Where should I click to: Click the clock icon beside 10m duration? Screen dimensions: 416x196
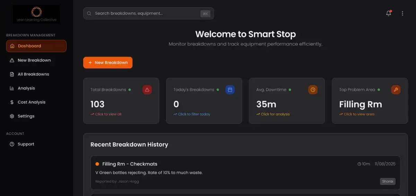pos(359,164)
